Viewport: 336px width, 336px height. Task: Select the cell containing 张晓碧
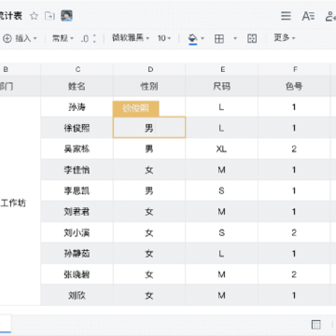77,274
